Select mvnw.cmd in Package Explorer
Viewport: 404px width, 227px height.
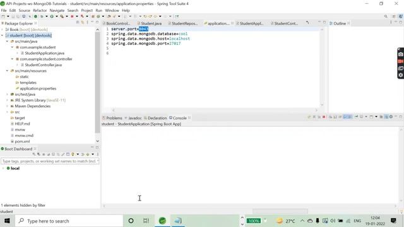tap(24, 136)
